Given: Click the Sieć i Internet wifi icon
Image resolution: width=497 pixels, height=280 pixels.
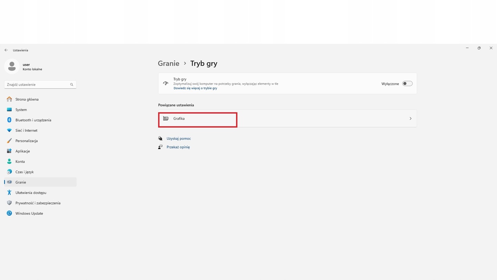Looking at the screenshot, I should [x=9, y=130].
